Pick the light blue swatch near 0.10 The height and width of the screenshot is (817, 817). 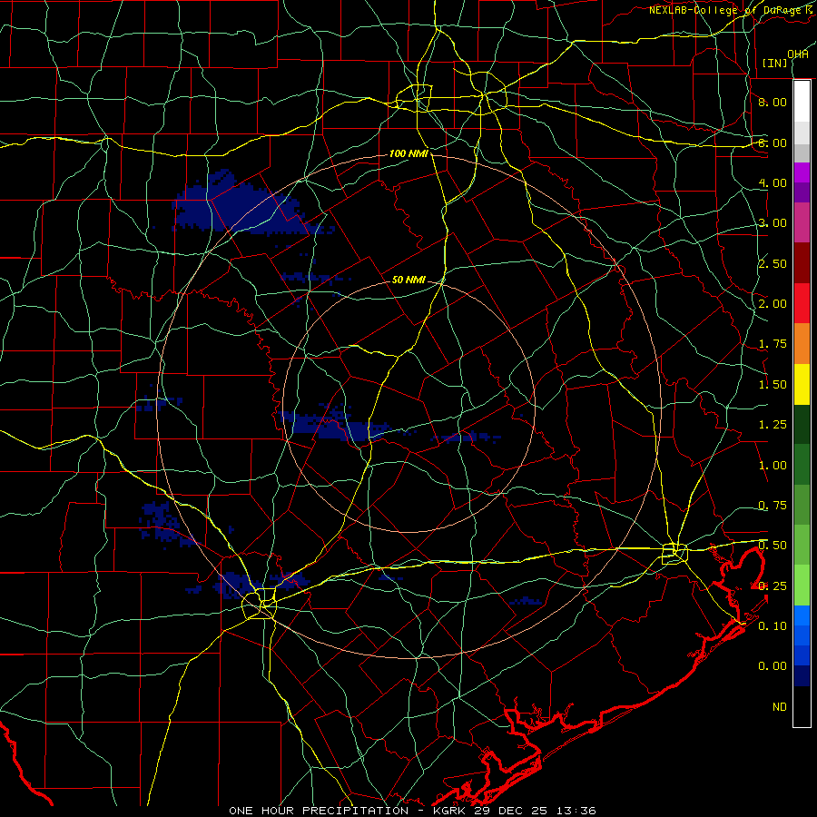pyautogui.click(x=802, y=615)
